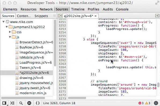Screen dimensions: 160x106
Task: Undock DevTools with the dock icon
Action: point(4,103)
